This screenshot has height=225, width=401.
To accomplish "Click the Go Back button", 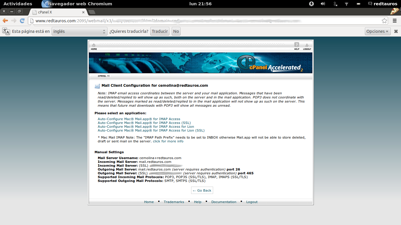I will point(202,190).
